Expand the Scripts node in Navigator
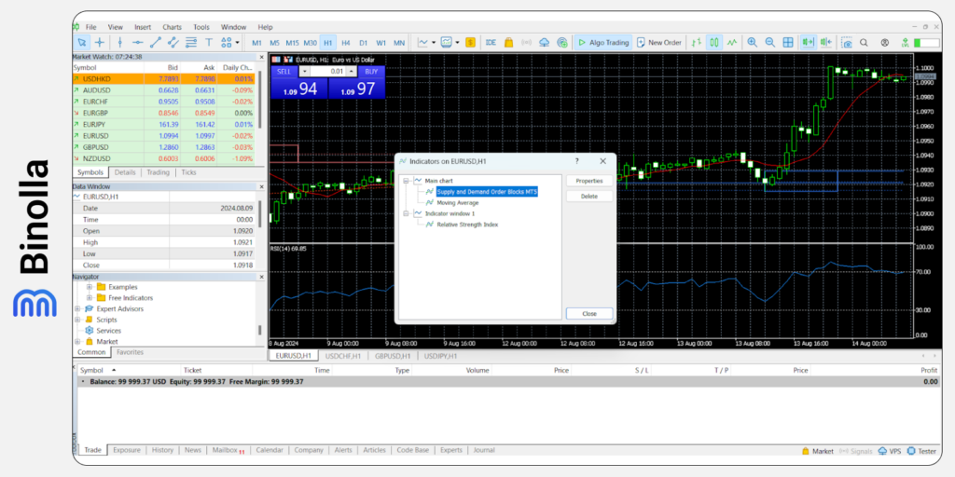 (x=78, y=320)
